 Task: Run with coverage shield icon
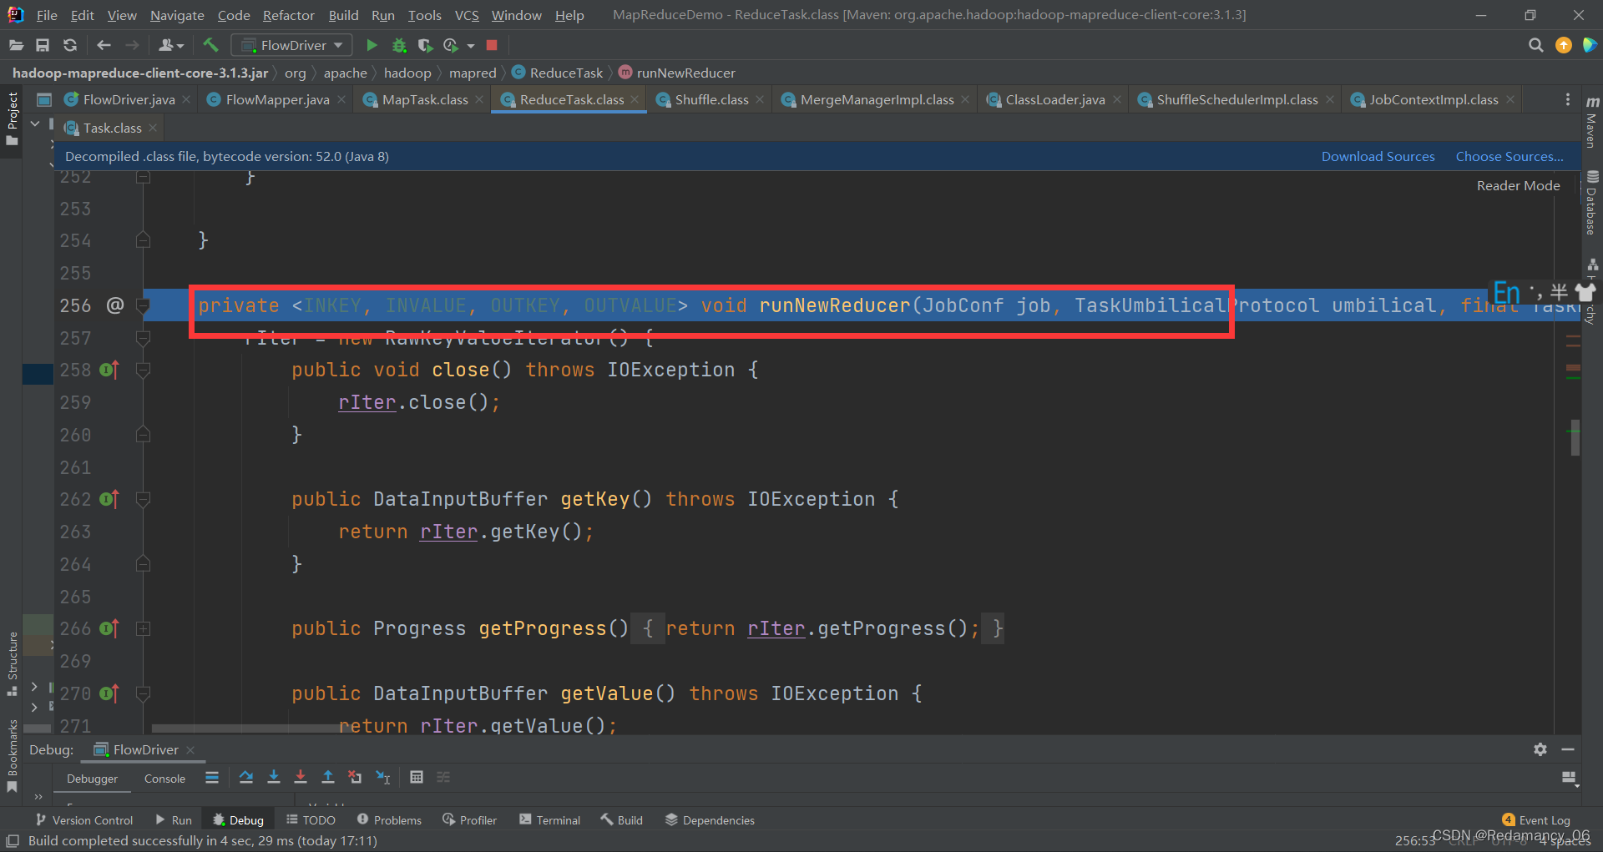[425, 45]
